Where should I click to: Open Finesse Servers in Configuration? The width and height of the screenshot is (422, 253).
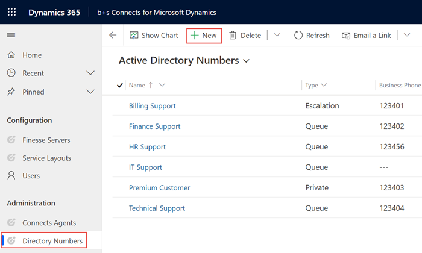point(46,140)
